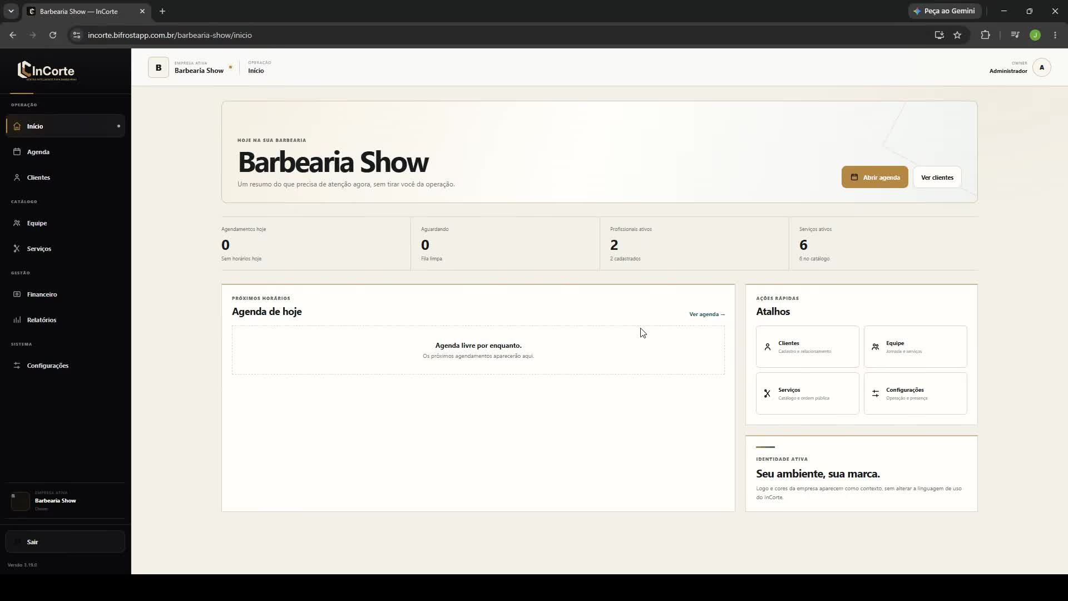Open the Clientes shortcut card
The image size is (1068, 601).
click(807, 347)
